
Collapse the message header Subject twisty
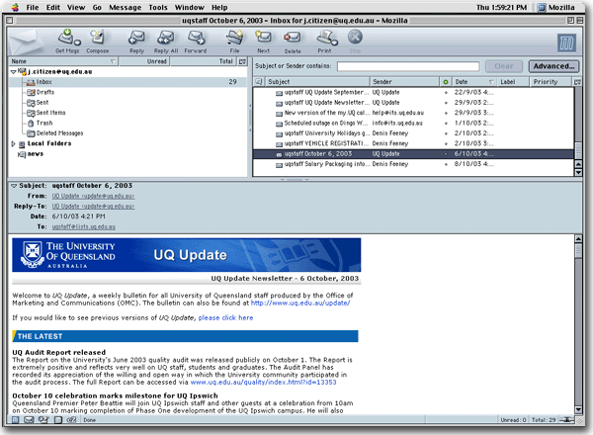click(14, 186)
